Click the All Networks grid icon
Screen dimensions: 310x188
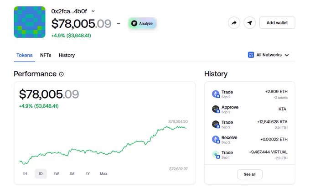point(251,55)
